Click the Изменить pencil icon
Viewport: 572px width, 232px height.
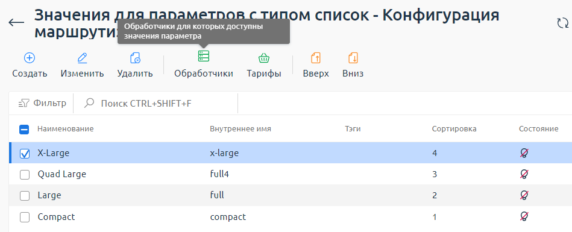pos(83,58)
